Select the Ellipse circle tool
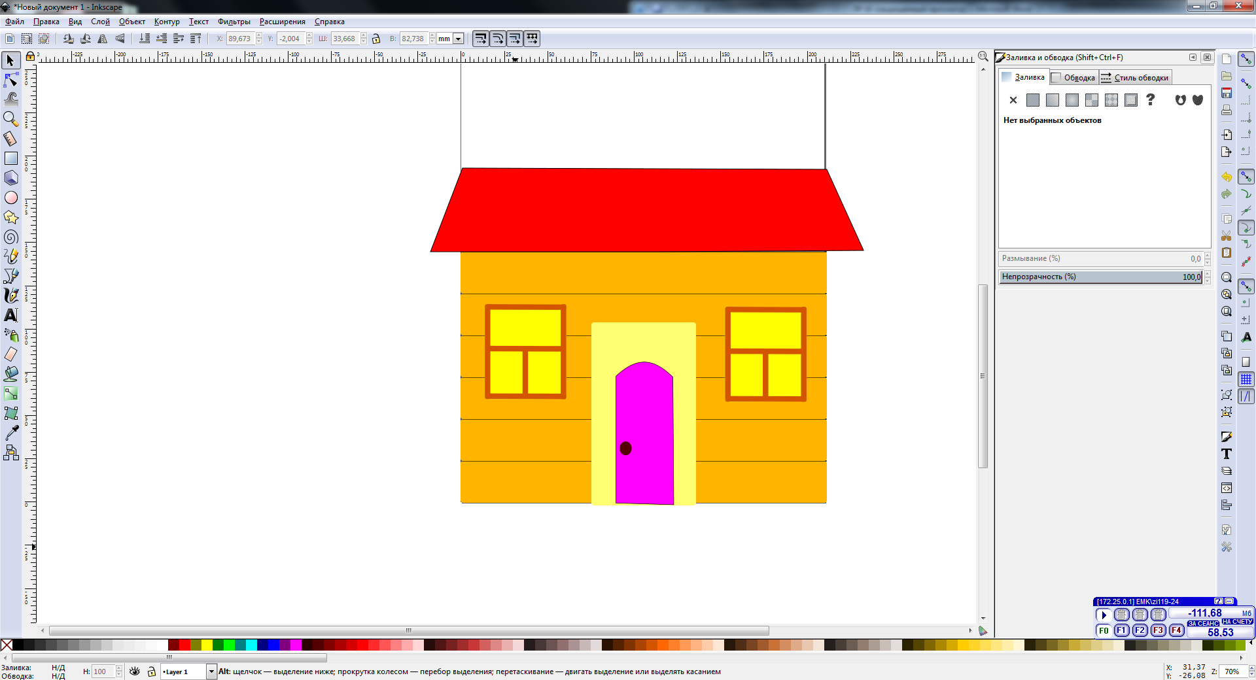Image resolution: width=1256 pixels, height=680 pixels. point(10,197)
